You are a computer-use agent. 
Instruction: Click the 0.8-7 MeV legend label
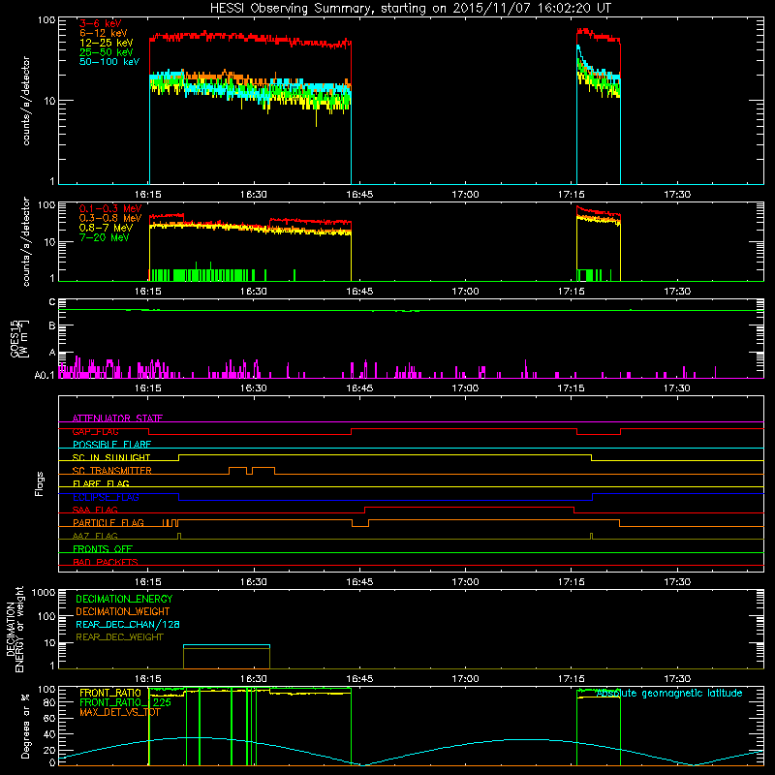click(x=107, y=228)
